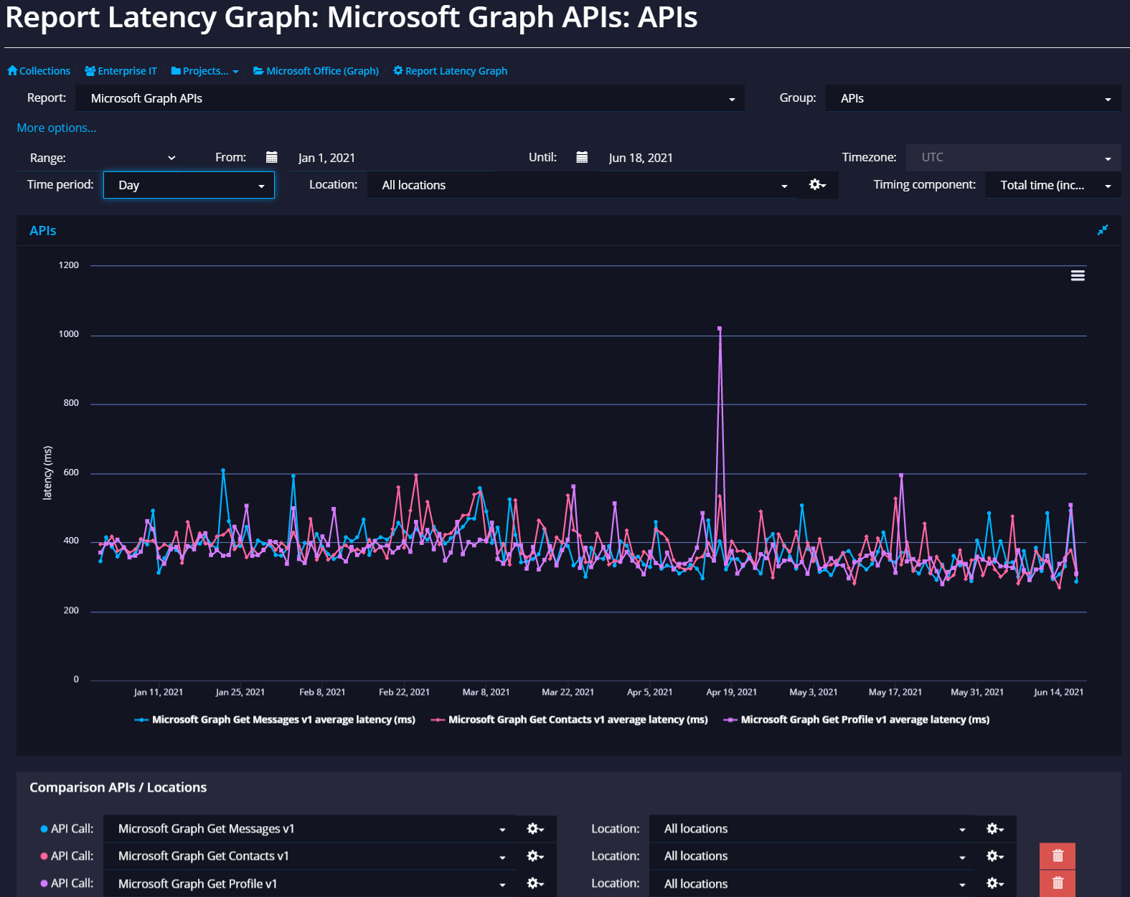Click location gear in Get Messages row
This screenshot has width=1130, height=897.
click(x=994, y=829)
